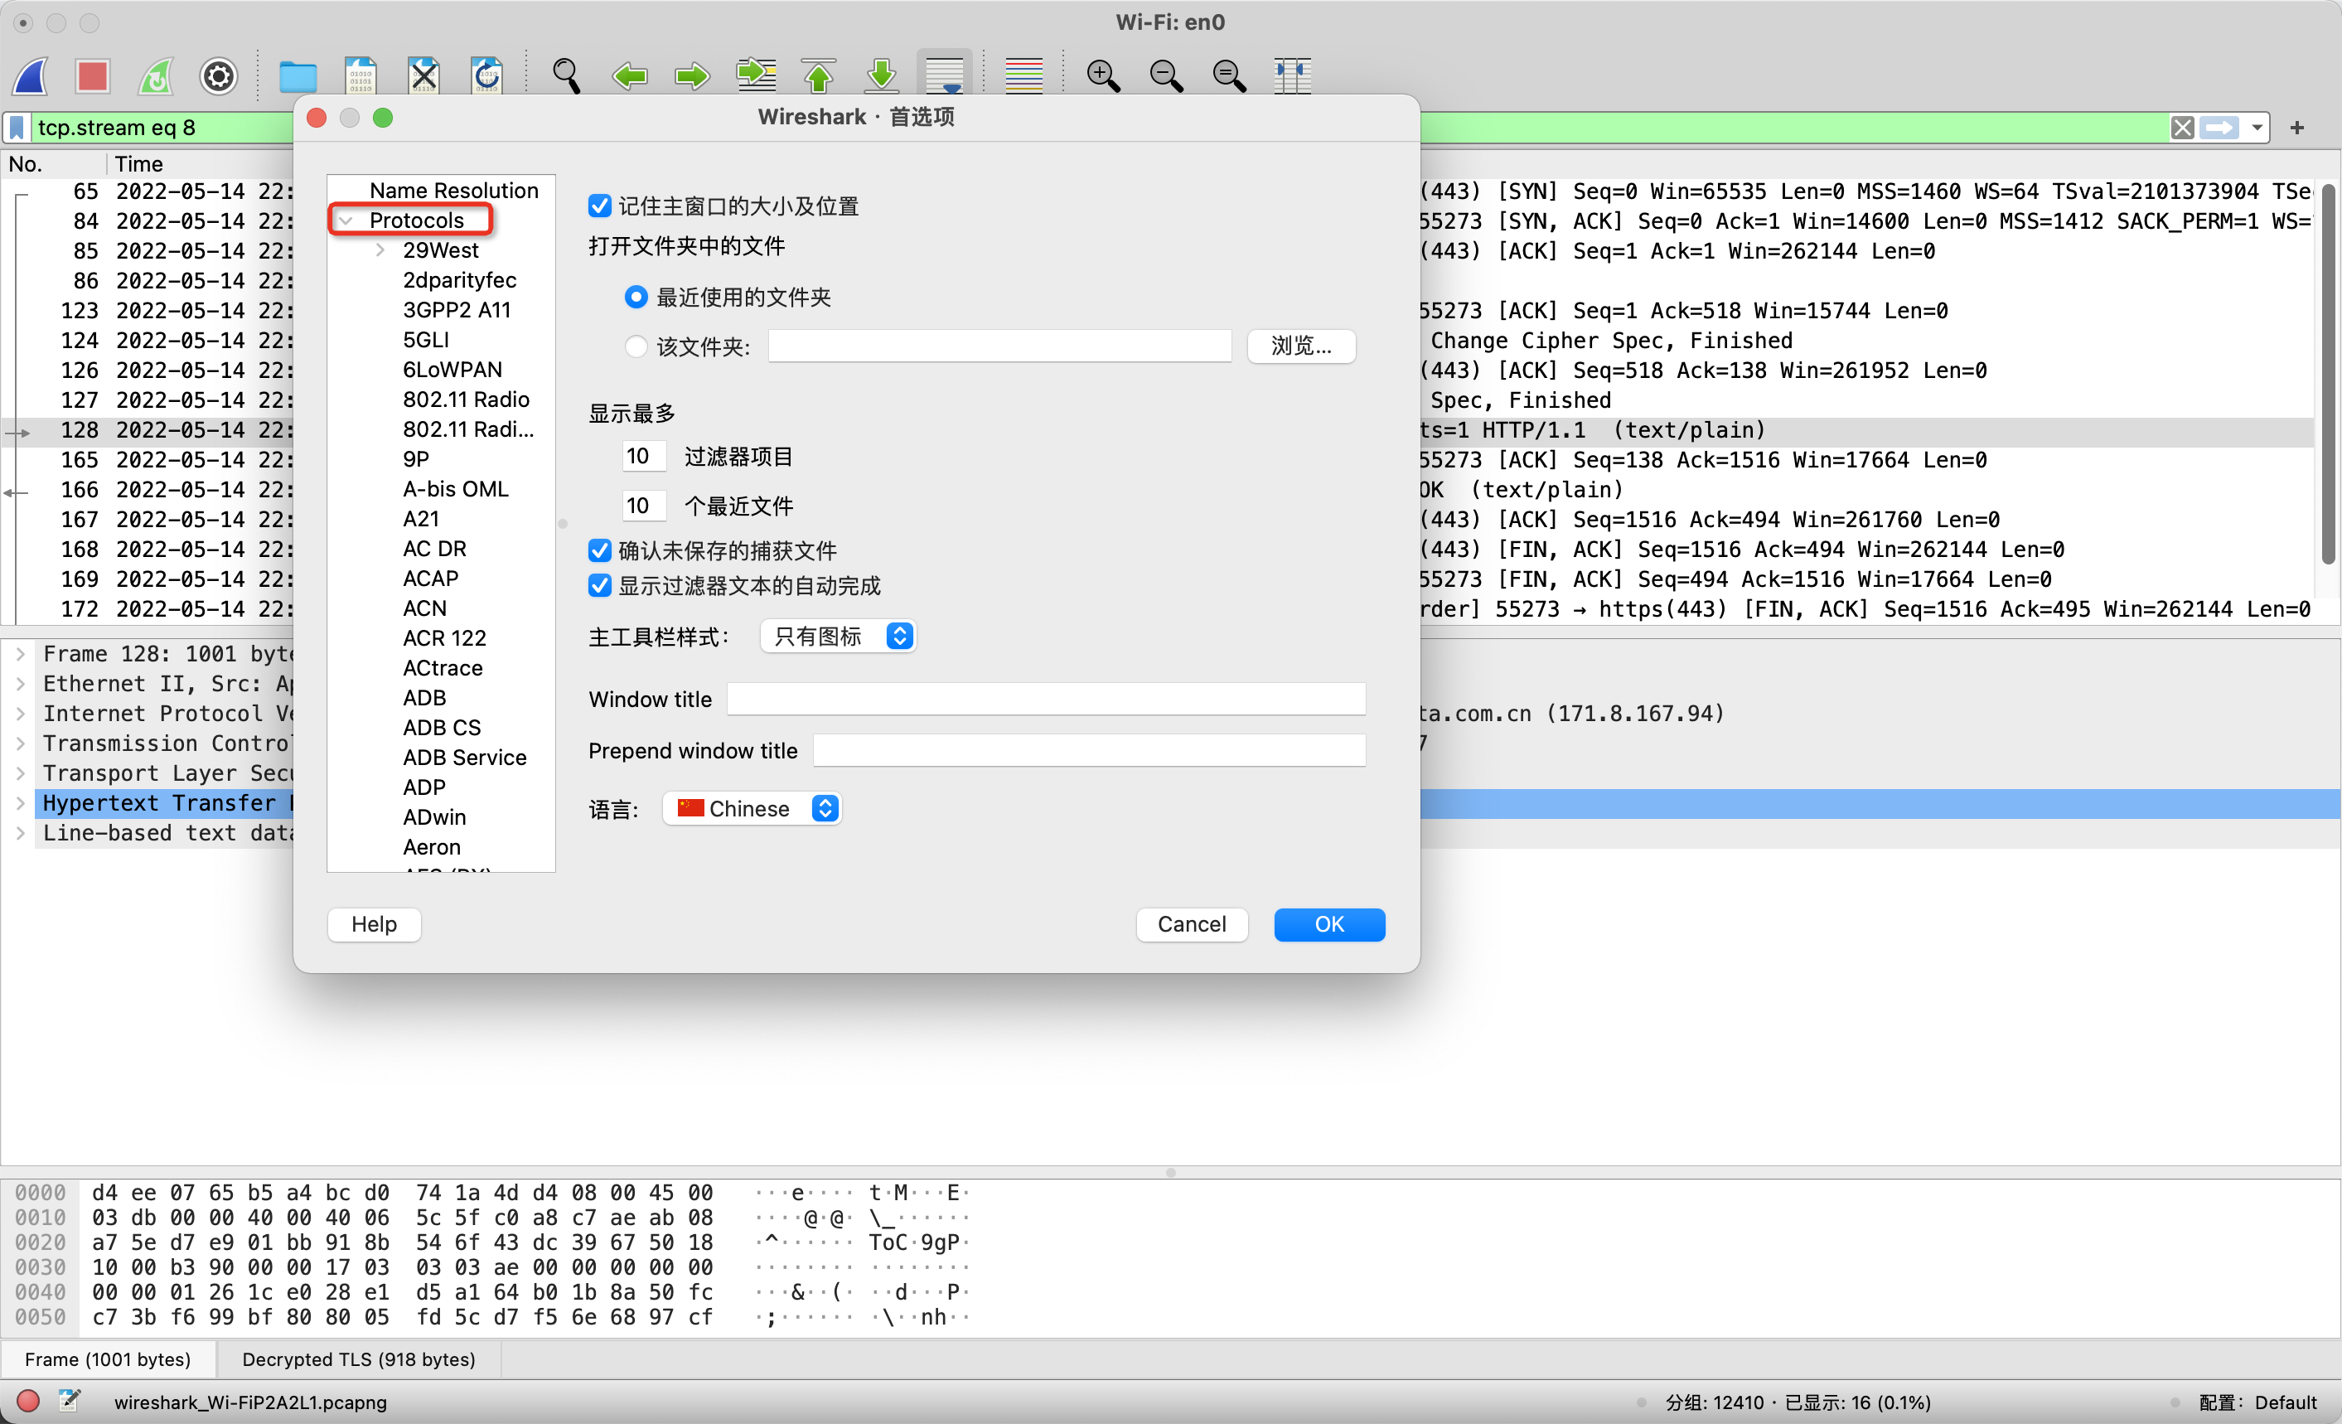Screen dimensions: 2342x1424
Task: Expand the Hypertext Transfer Protocol detail row
Action: (21, 803)
